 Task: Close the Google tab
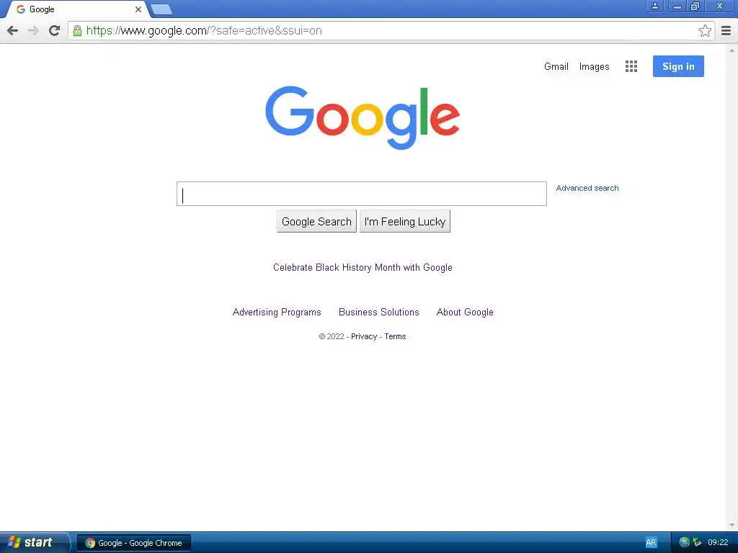(138, 9)
